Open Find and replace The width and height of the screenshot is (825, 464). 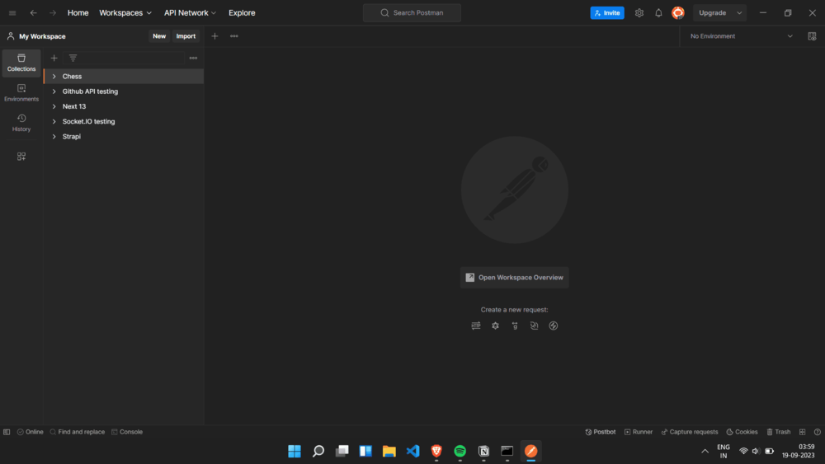(x=78, y=432)
